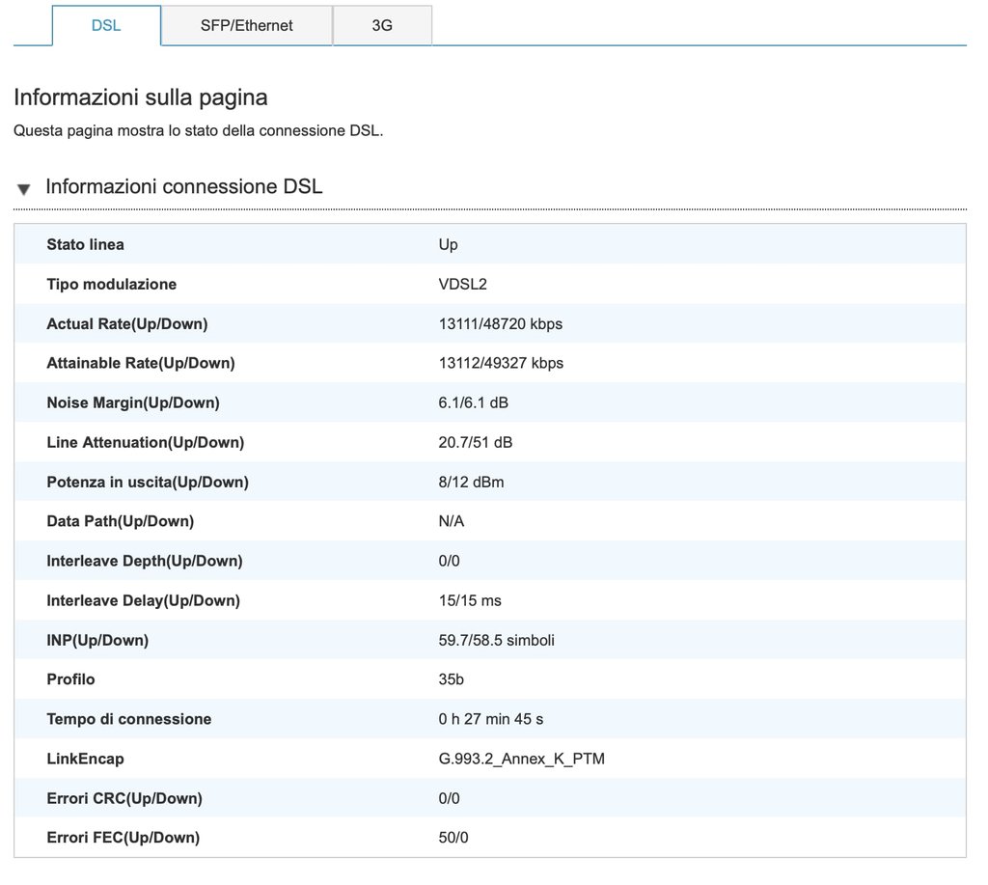Switch to the SFP/Ethernet tab
Image resolution: width=988 pixels, height=885 pixels.
point(247,25)
